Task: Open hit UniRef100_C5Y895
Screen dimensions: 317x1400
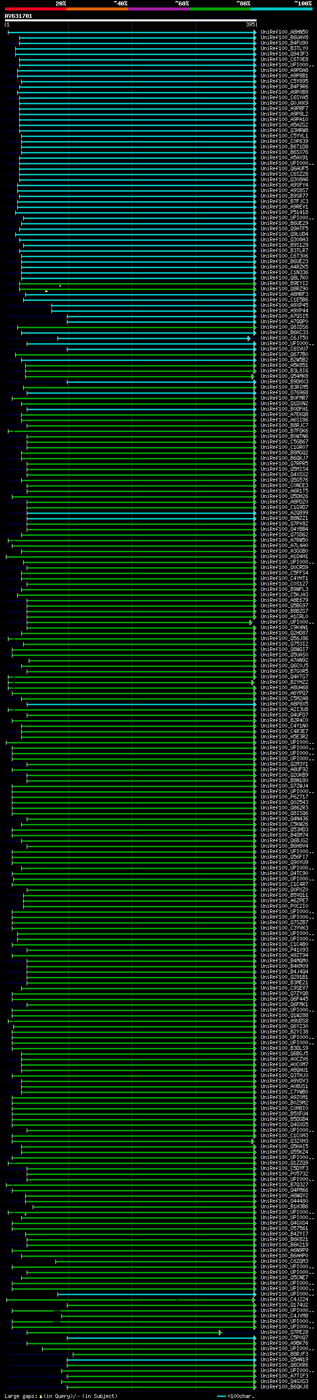Action: (x=284, y=81)
